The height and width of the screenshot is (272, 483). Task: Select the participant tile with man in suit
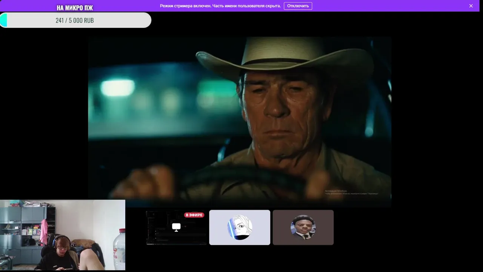303,227
